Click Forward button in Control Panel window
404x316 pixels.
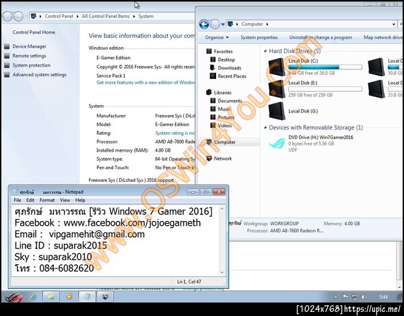click(18, 16)
